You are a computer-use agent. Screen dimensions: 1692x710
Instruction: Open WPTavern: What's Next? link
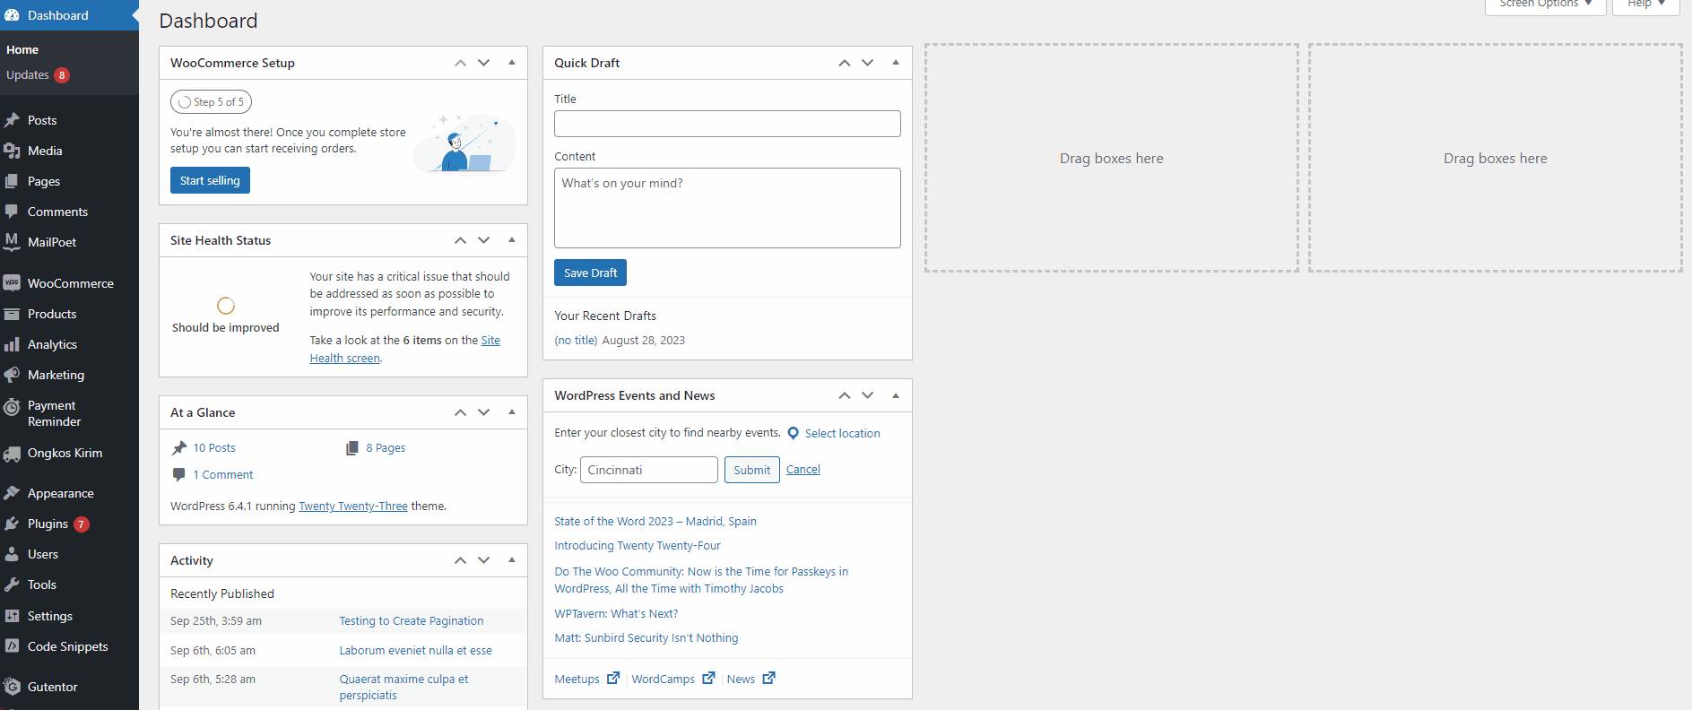616,613
